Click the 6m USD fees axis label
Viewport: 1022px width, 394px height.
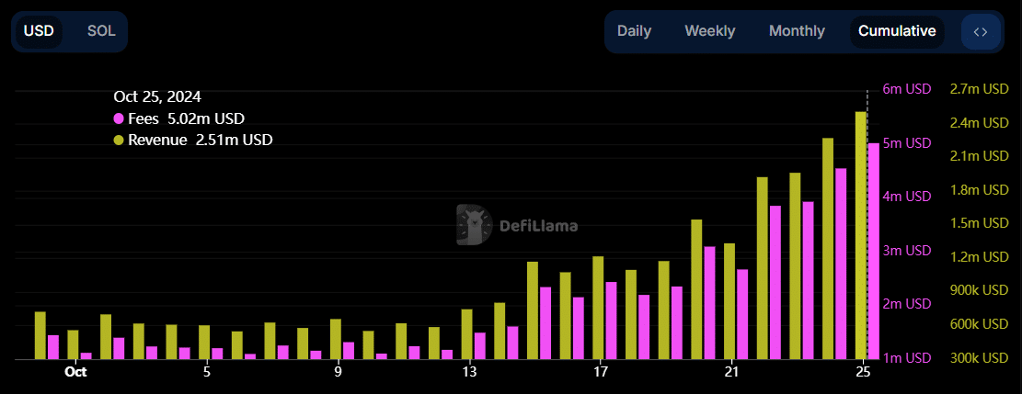pyautogui.click(x=906, y=89)
